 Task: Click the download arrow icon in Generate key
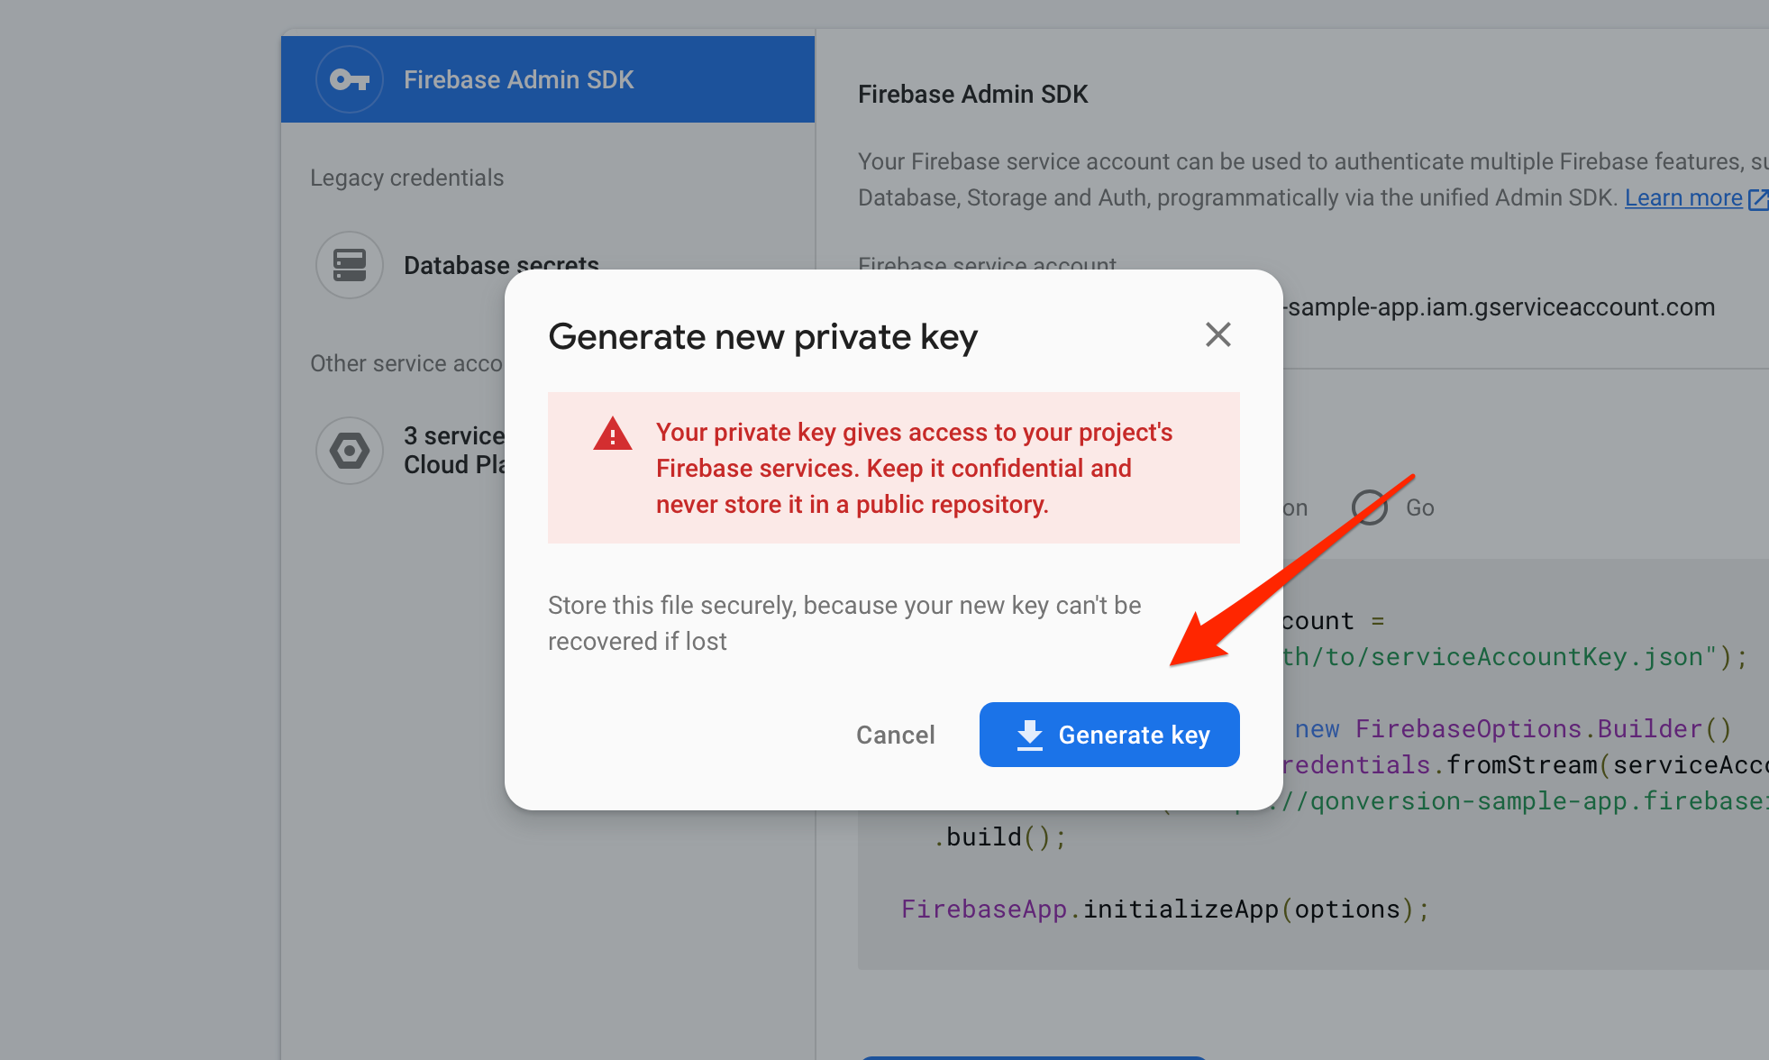pyautogui.click(x=1030, y=735)
